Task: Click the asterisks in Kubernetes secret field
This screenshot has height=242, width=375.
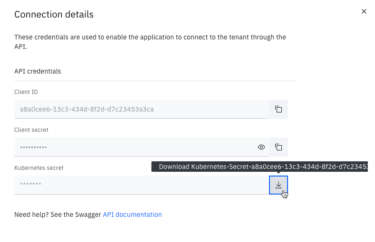Action: (30, 184)
